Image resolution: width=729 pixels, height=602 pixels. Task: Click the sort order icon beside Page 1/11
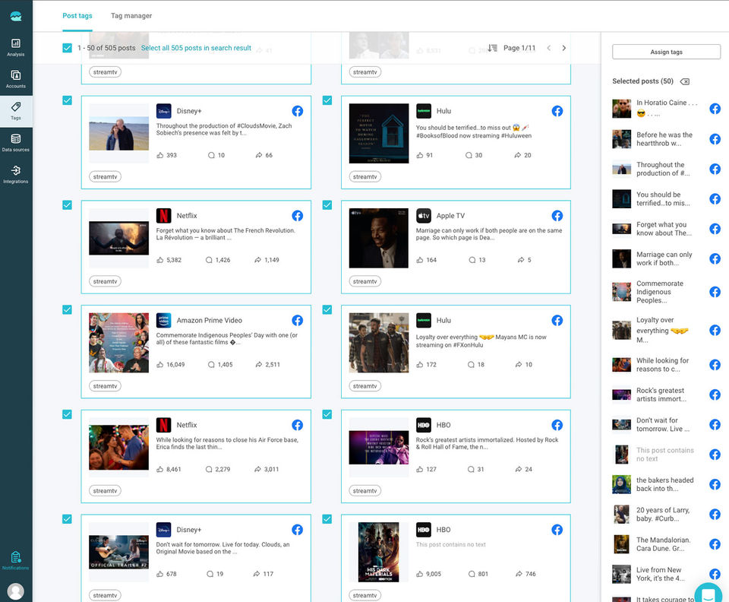tap(492, 48)
